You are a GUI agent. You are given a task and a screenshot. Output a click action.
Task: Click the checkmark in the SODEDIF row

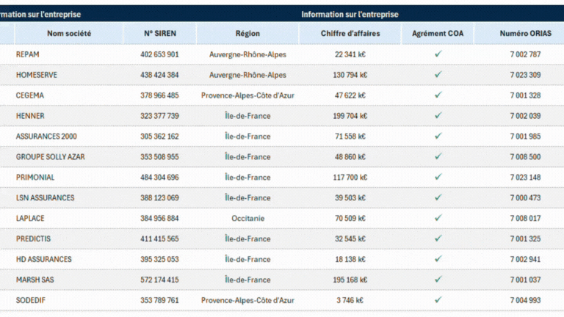pyautogui.click(x=438, y=299)
